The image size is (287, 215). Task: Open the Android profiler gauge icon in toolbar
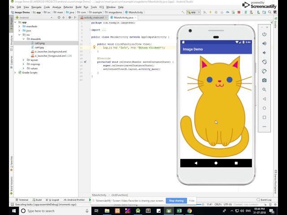pyautogui.click(x=227, y=12)
